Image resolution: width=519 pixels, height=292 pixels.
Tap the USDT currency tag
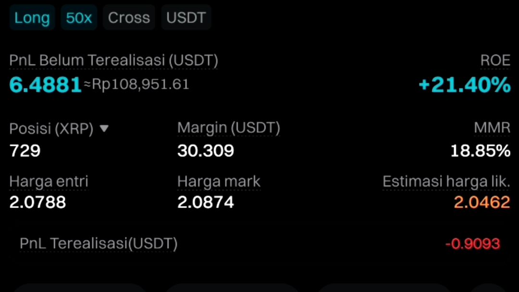click(x=186, y=18)
